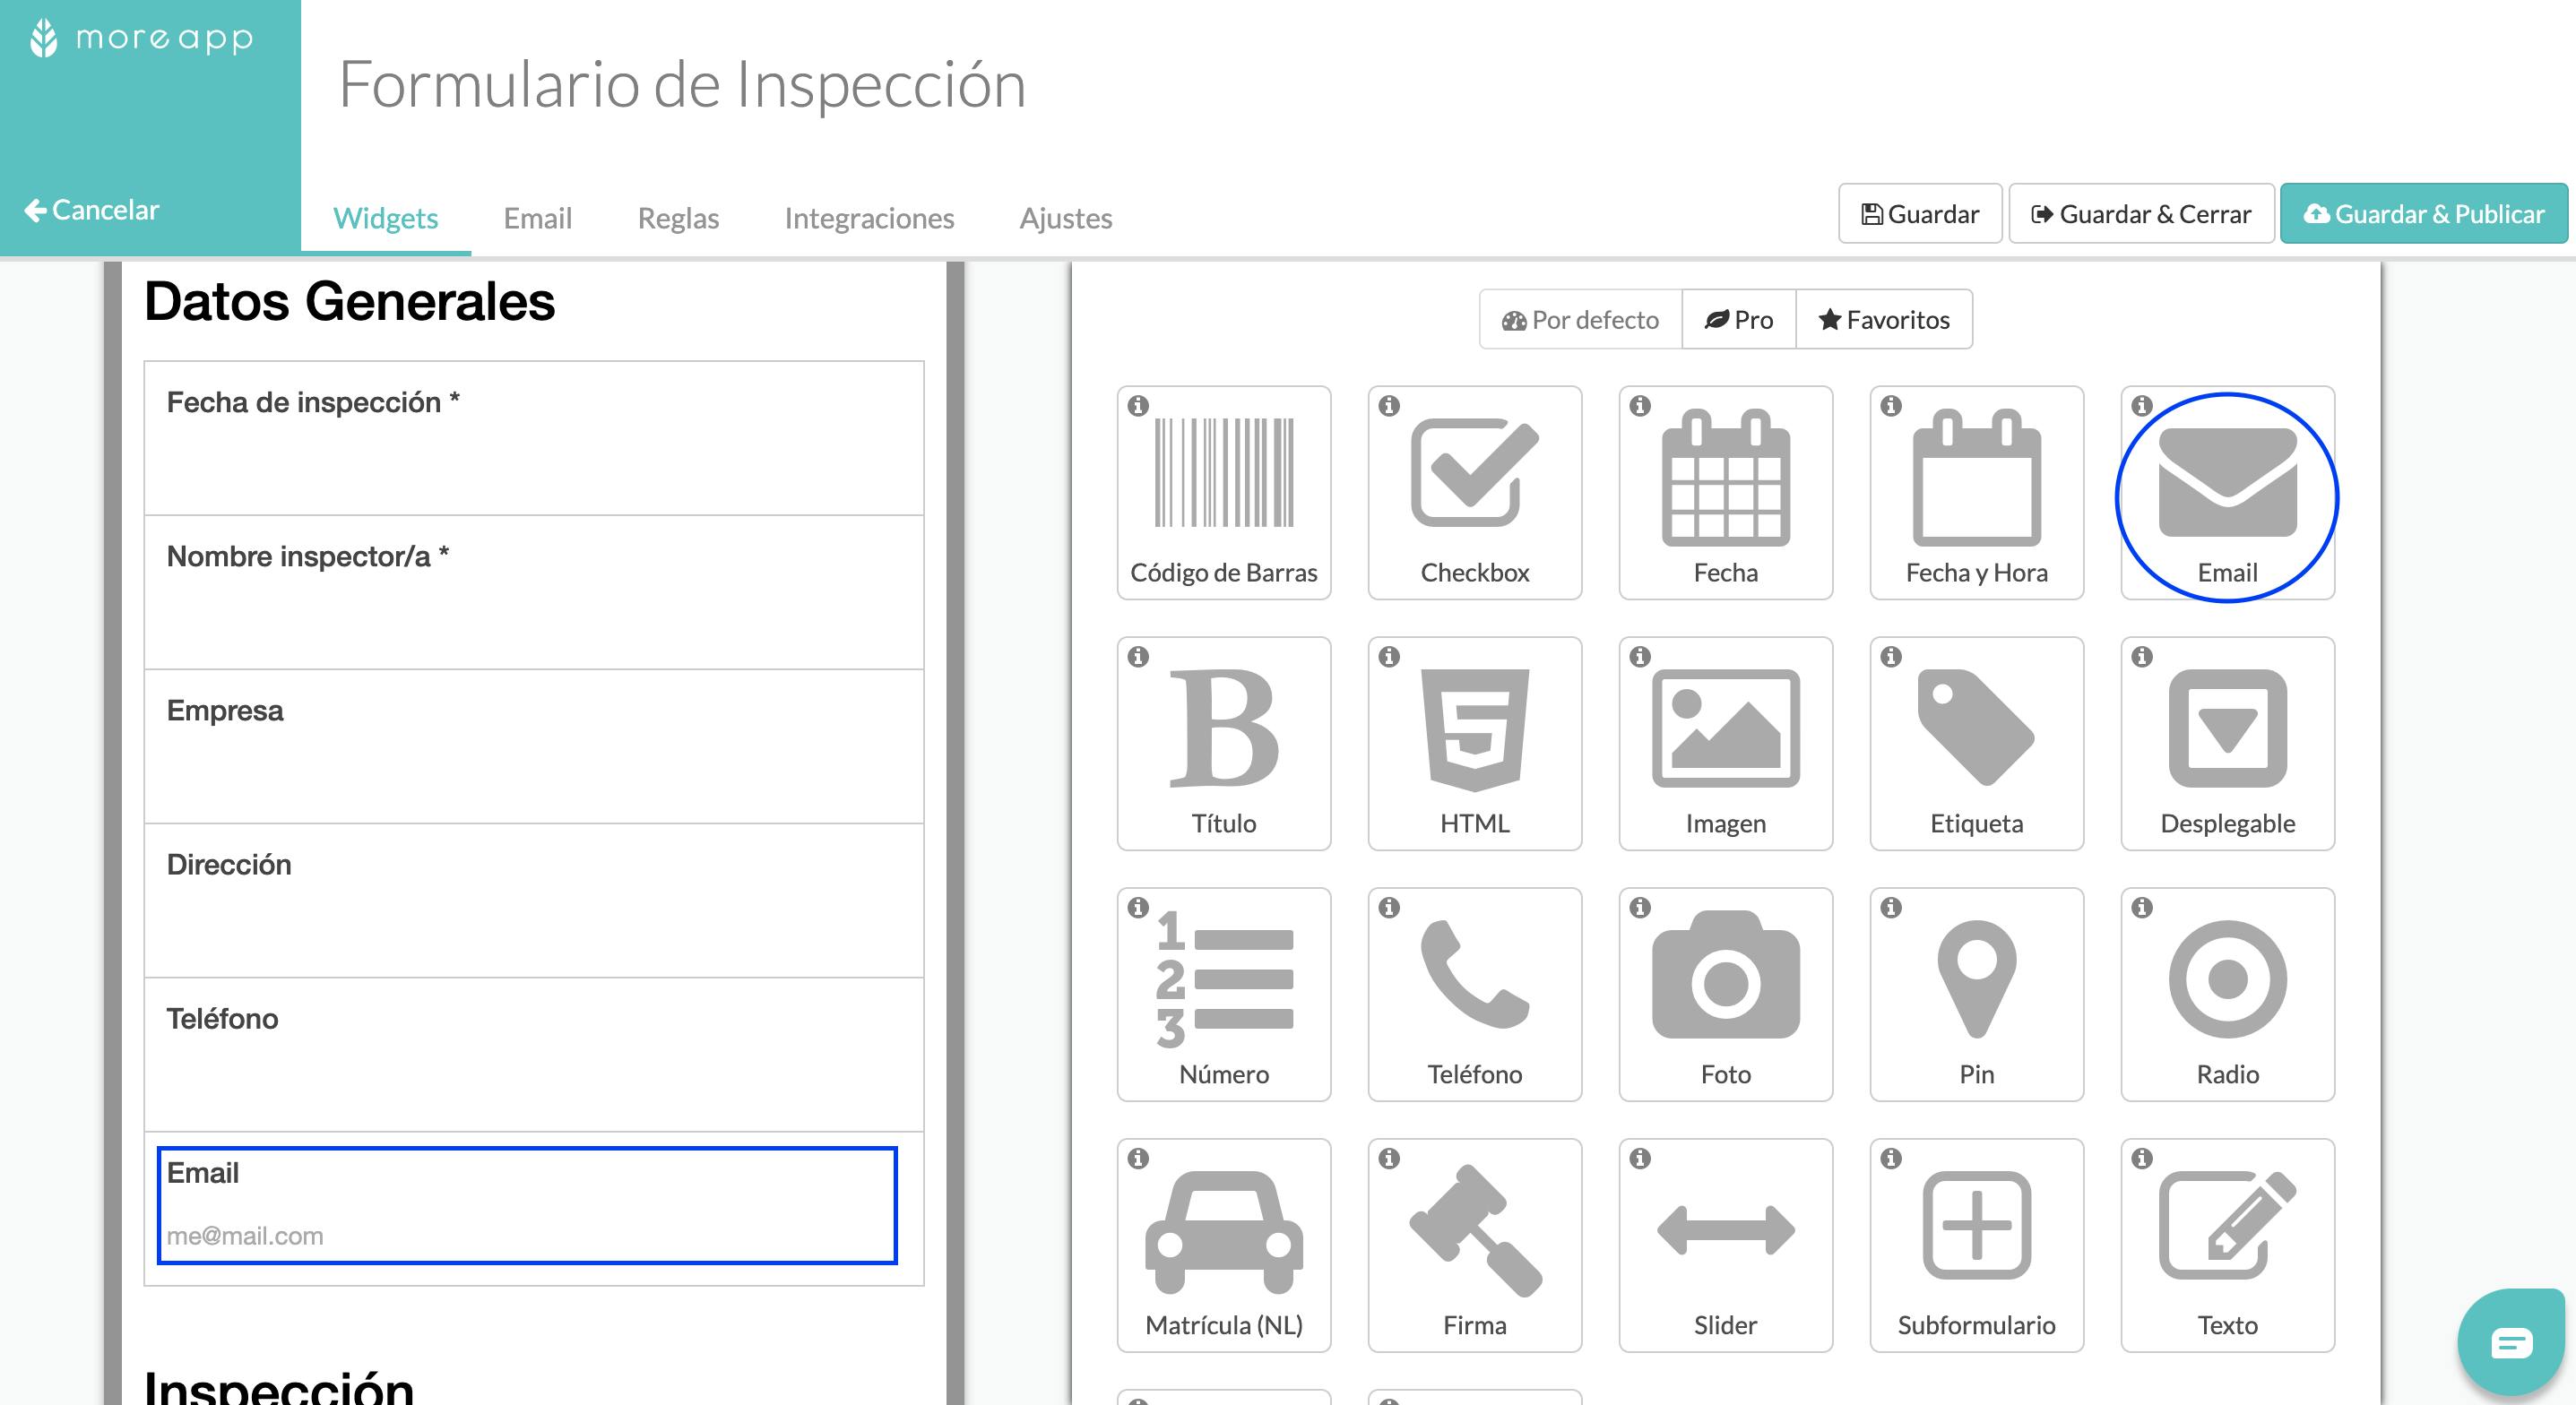Open the Ajustes tab

tap(1066, 218)
